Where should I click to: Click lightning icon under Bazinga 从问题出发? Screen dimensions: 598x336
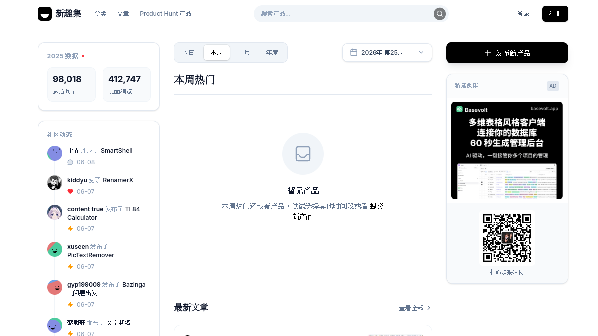pos(70,305)
